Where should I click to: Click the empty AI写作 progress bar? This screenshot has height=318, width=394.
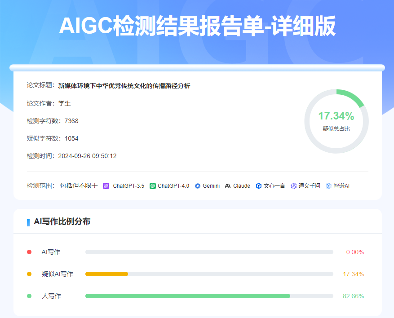209,252
